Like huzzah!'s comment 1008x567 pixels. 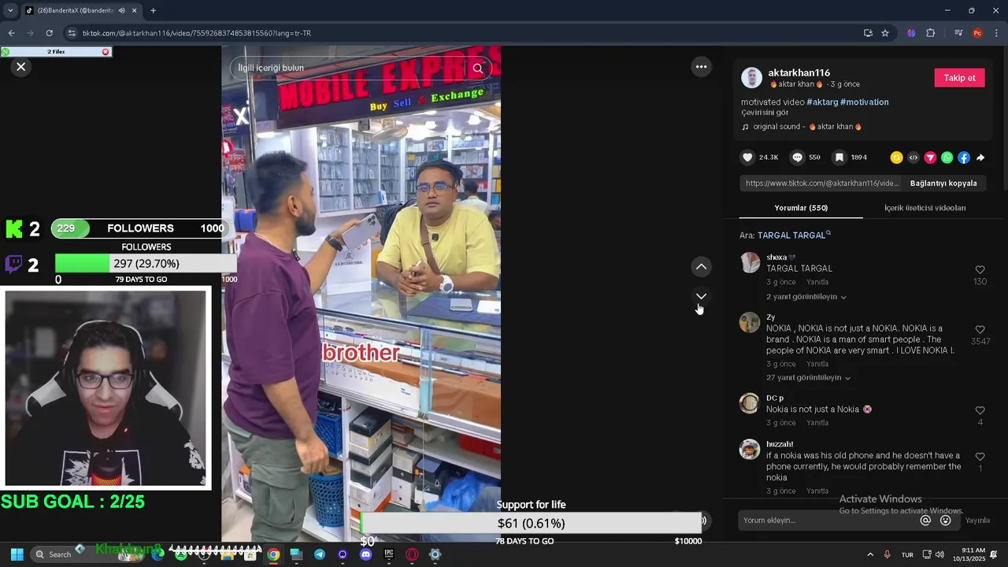click(980, 457)
